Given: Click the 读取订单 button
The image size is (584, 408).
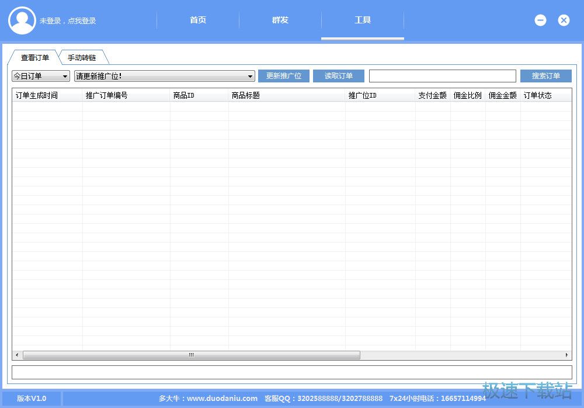Looking at the screenshot, I should click(339, 76).
